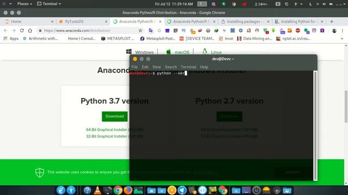Click the IQ extension icon in Chrome toolbar
The width and height of the screenshot is (348, 195).
[183, 30]
